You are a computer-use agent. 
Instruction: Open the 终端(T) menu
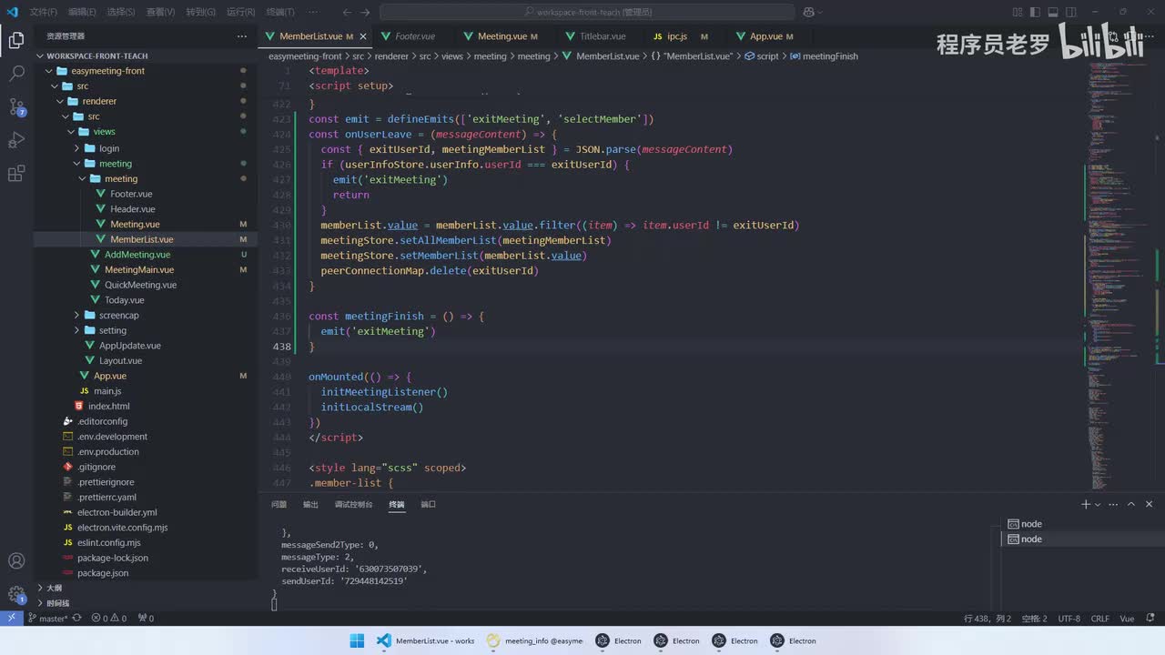click(280, 13)
